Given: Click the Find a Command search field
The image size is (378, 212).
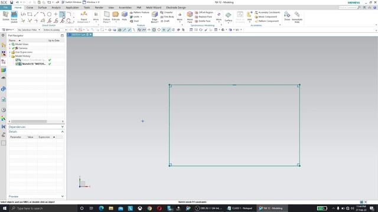Looking at the screenshot, I should point(348,8).
